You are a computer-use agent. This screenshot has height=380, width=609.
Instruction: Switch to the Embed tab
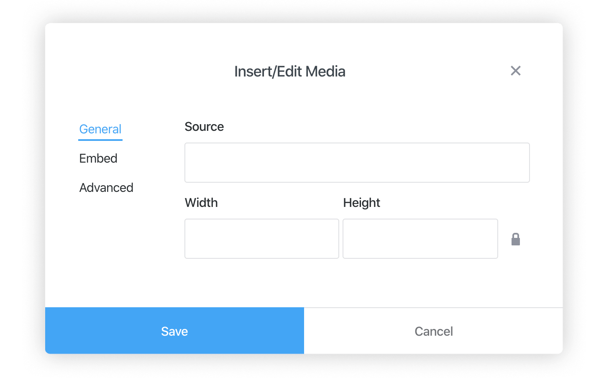tap(98, 158)
